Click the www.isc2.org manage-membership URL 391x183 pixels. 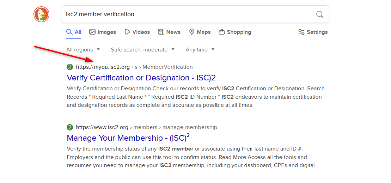146,127
